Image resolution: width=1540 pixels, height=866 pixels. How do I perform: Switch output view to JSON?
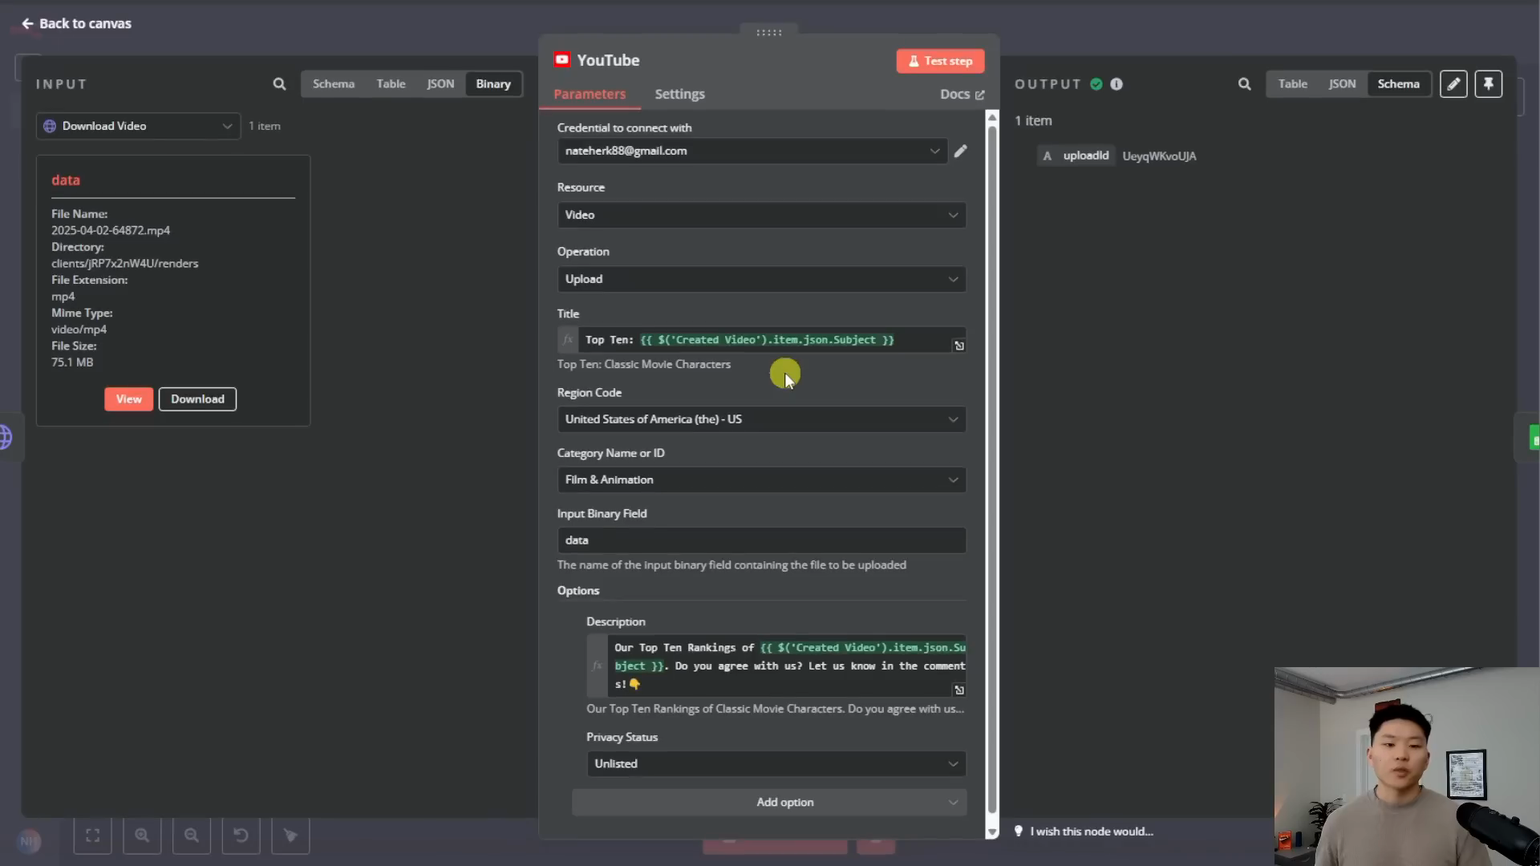click(1342, 83)
